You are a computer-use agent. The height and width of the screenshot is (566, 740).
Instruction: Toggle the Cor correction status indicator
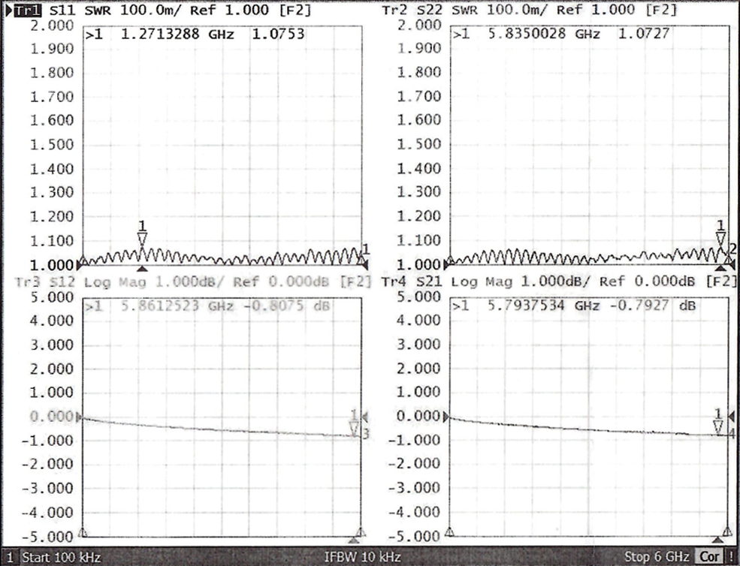coord(709,558)
